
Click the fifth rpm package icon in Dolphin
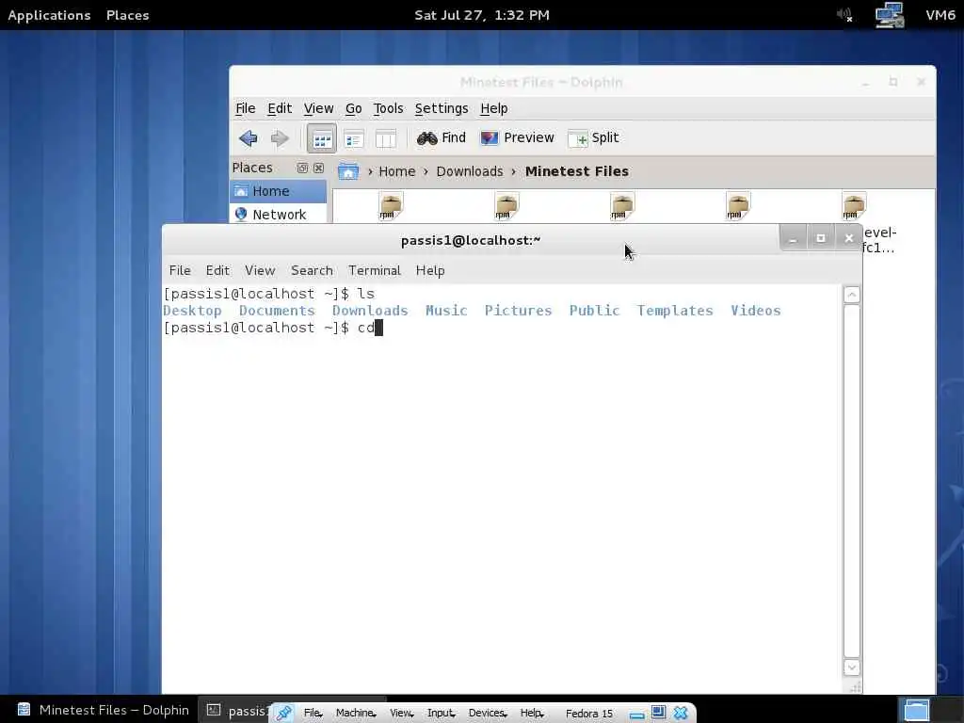click(853, 206)
